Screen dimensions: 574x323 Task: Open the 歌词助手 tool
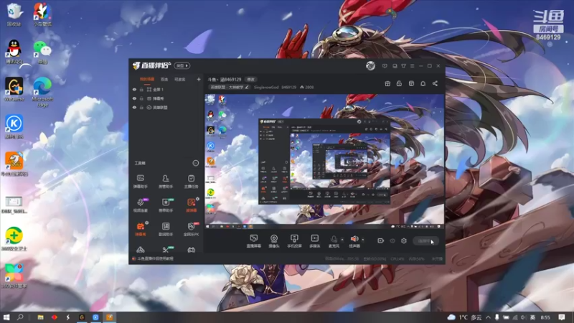(166, 229)
